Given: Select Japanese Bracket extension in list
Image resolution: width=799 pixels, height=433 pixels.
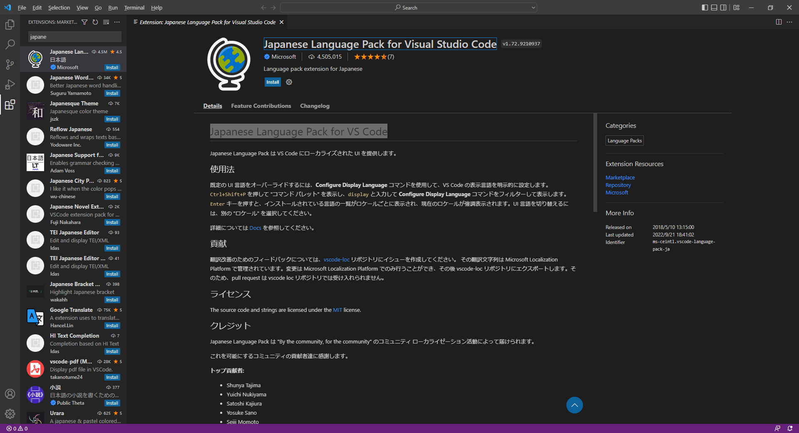Looking at the screenshot, I should coord(73,292).
